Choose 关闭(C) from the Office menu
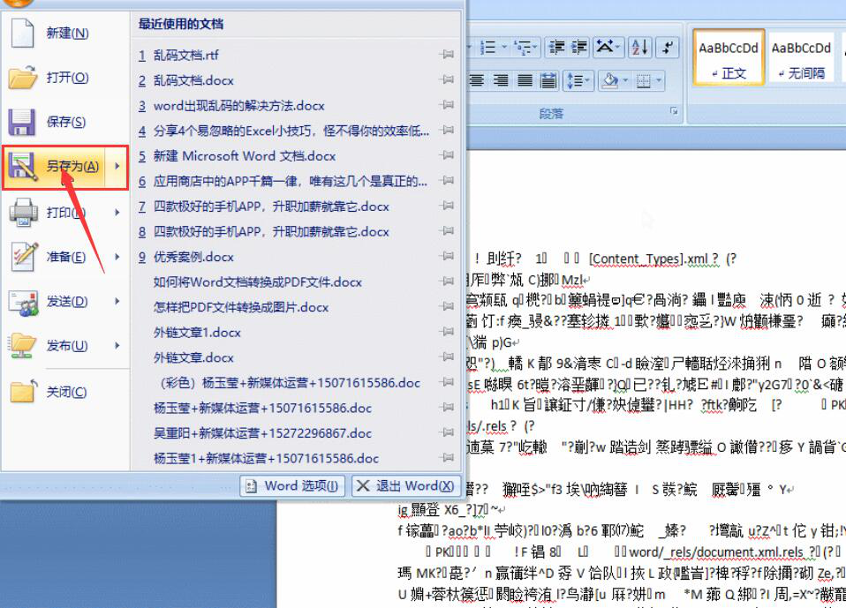846x608 pixels. click(x=66, y=392)
